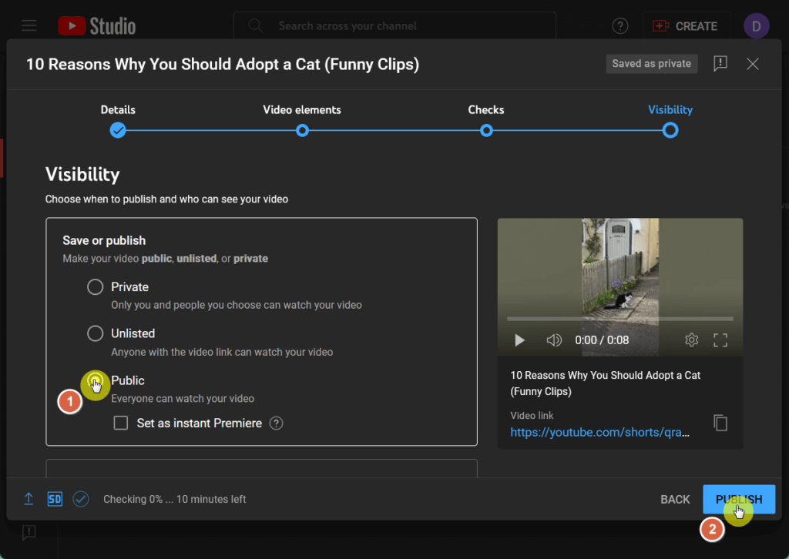Image resolution: width=789 pixels, height=559 pixels.
Task: Open the youtube.com/shorts video link
Action: click(599, 432)
